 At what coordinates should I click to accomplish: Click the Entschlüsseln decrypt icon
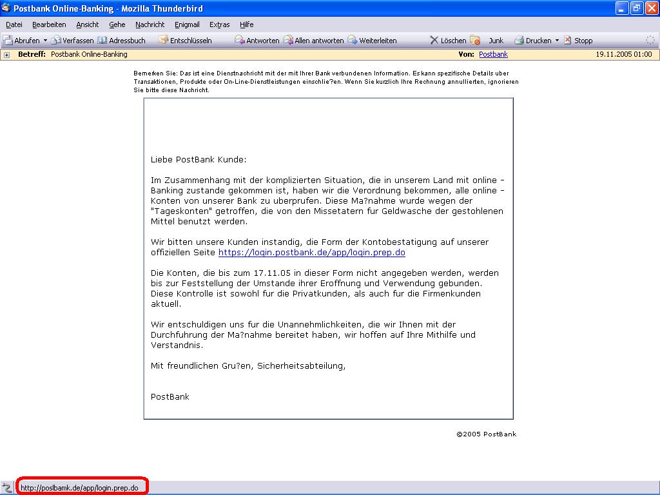pyautogui.click(x=163, y=41)
